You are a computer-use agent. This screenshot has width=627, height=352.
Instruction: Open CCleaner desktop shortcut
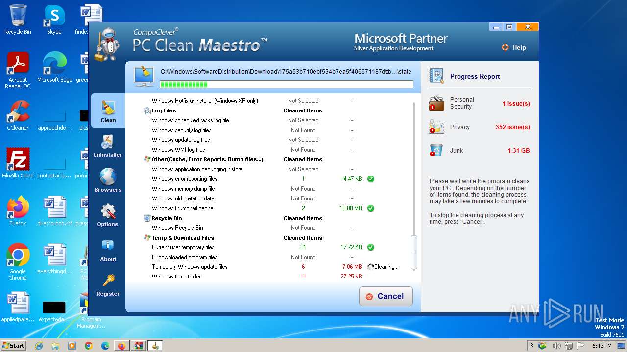18,115
